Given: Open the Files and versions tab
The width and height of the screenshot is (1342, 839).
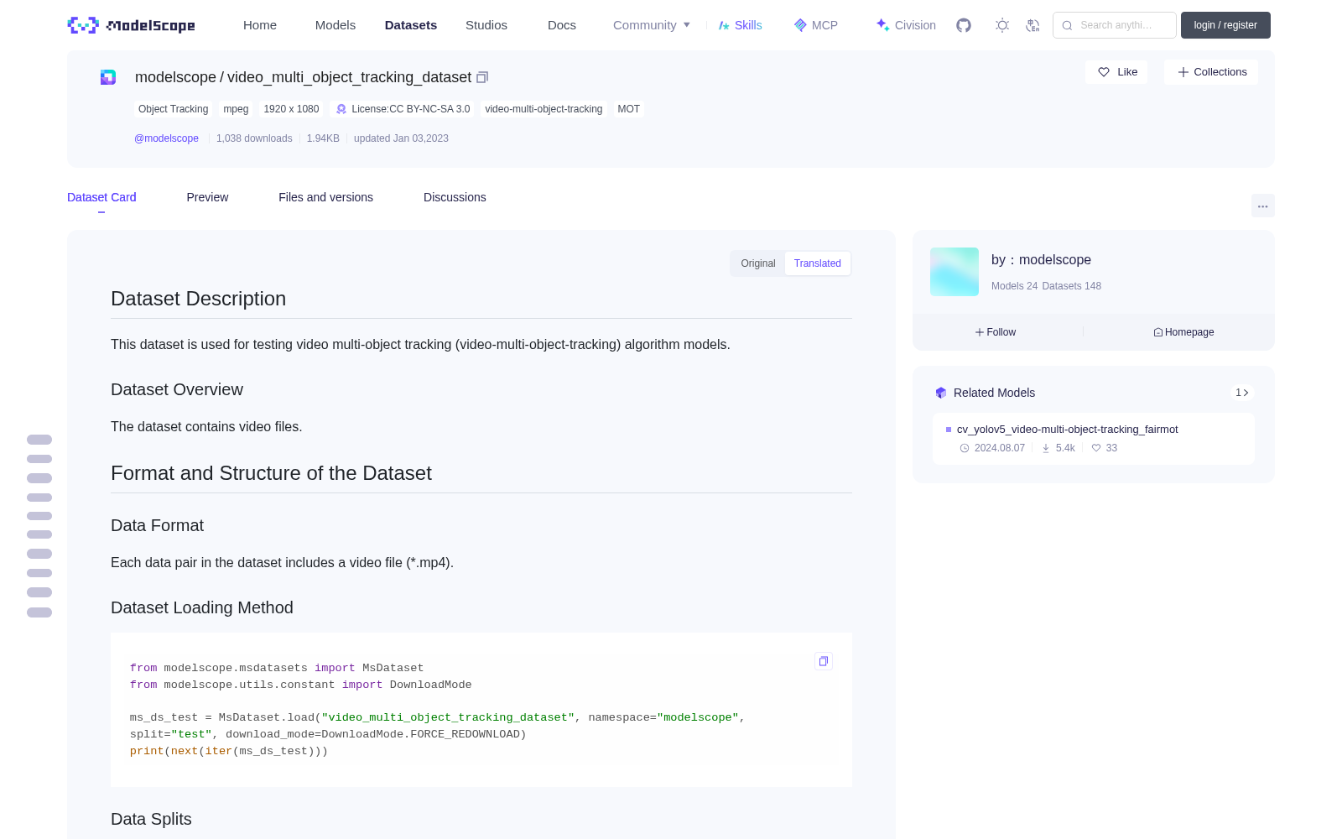Looking at the screenshot, I should [325, 197].
